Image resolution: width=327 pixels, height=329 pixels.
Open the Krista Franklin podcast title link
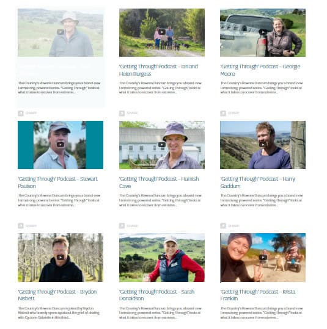[x=258, y=295]
